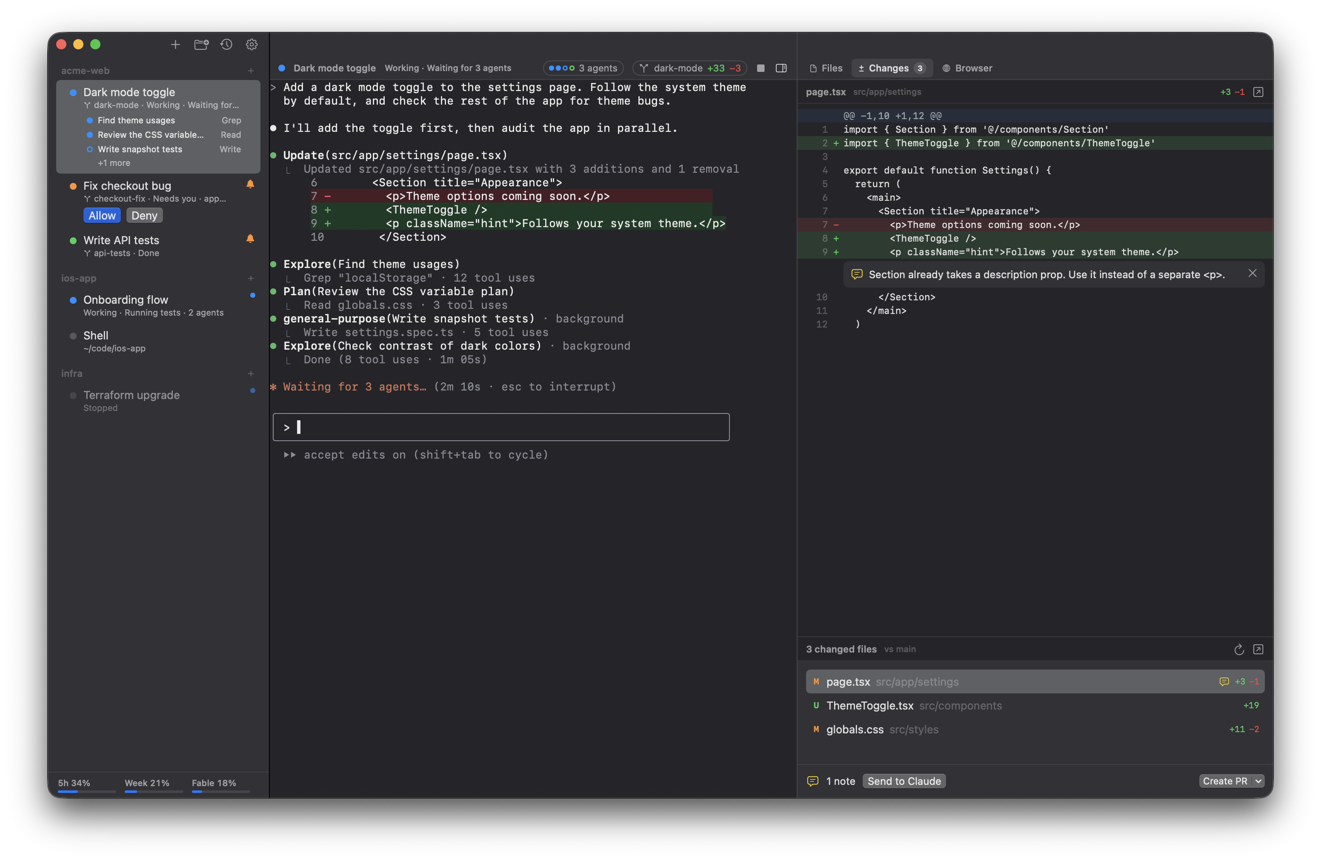Screen dimensions: 1321x861
Task: Open the 3 agents status pill
Action: pyautogui.click(x=583, y=68)
